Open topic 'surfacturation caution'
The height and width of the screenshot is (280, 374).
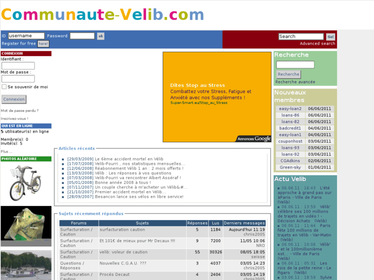point(122,230)
